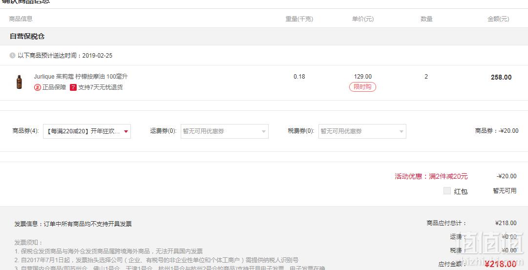Click the 金额(元) column header
The width and height of the screenshot is (528, 270).
pos(498,19)
